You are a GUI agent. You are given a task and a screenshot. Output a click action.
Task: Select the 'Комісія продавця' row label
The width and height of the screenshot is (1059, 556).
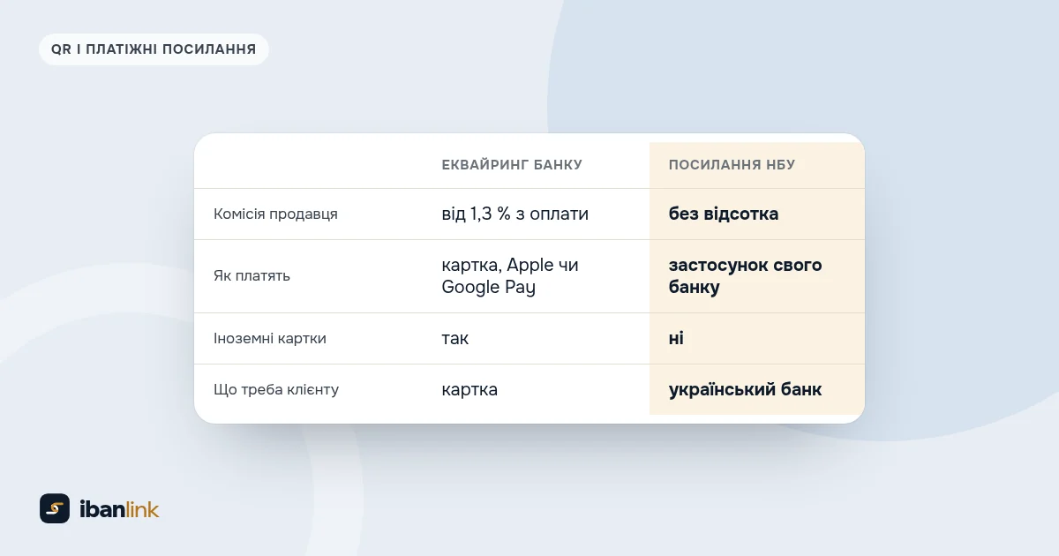point(275,214)
